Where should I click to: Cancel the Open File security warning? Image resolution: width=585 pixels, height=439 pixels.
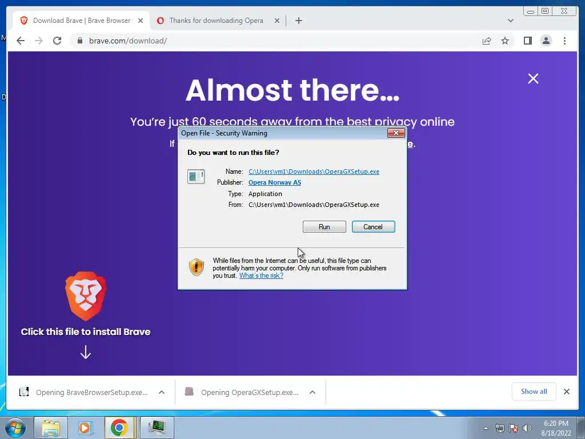[x=373, y=226]
